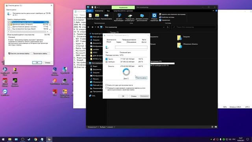Screen dimensions: 252x142
Task: Click Rename icon in Explorer ribbon
Action: [x=106, y=15]
